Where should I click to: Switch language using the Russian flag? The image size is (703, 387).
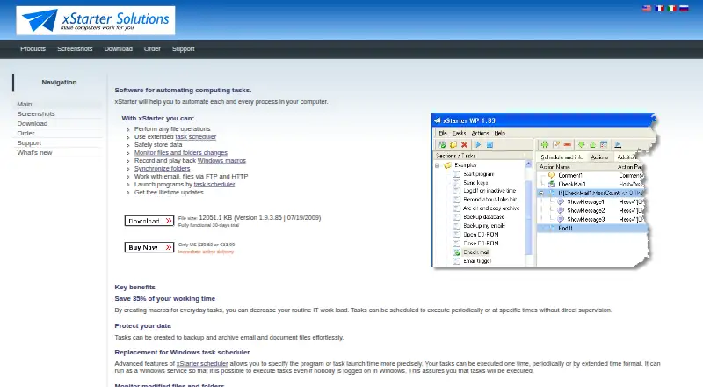684,8
